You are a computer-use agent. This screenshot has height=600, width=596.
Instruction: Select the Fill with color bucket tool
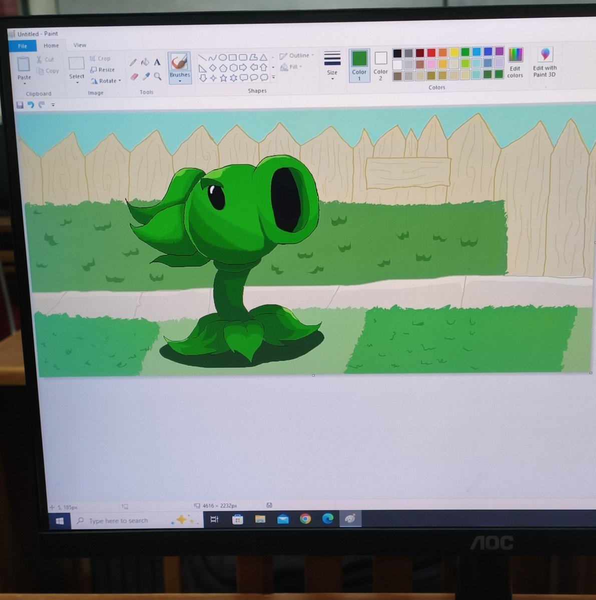click(145, 62)
